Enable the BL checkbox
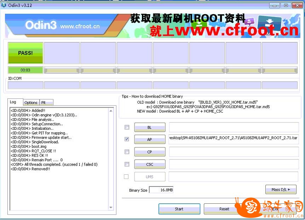Viewport: 305px width, 220px height. click(x=127, y=127)
